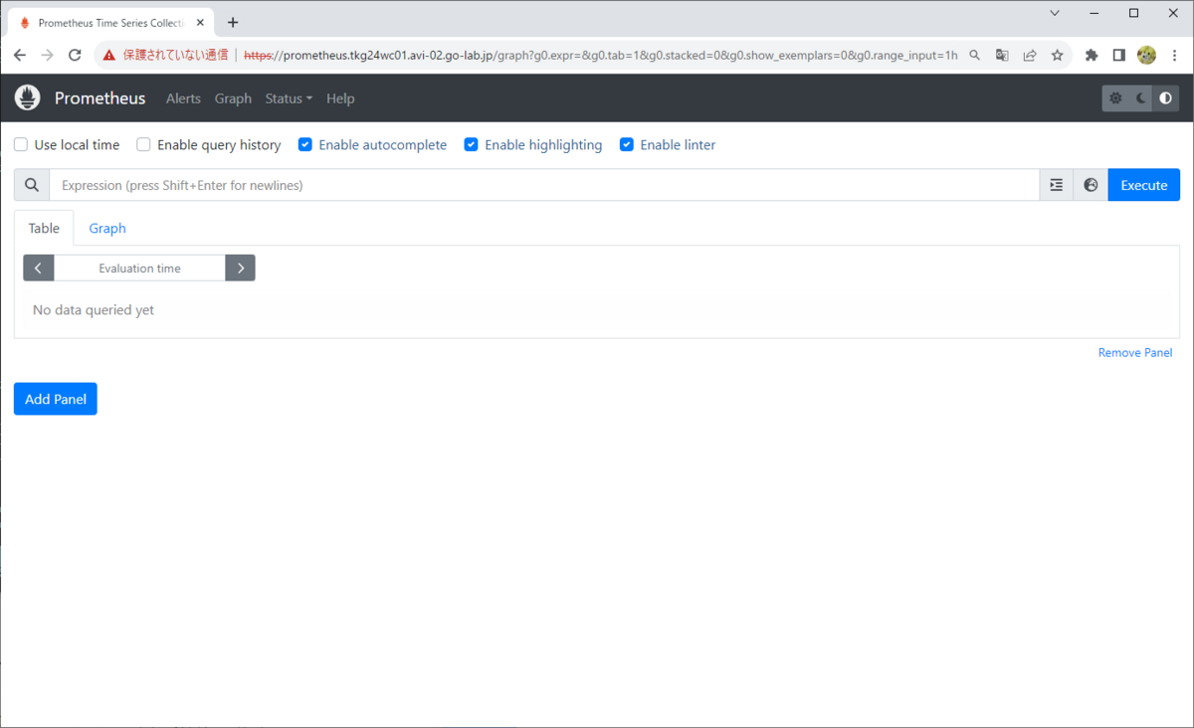The height and width of the screenshot is (728, 1194).
Task: Click the not-secure warning triangle icon
Action: (x=108, y=56)
